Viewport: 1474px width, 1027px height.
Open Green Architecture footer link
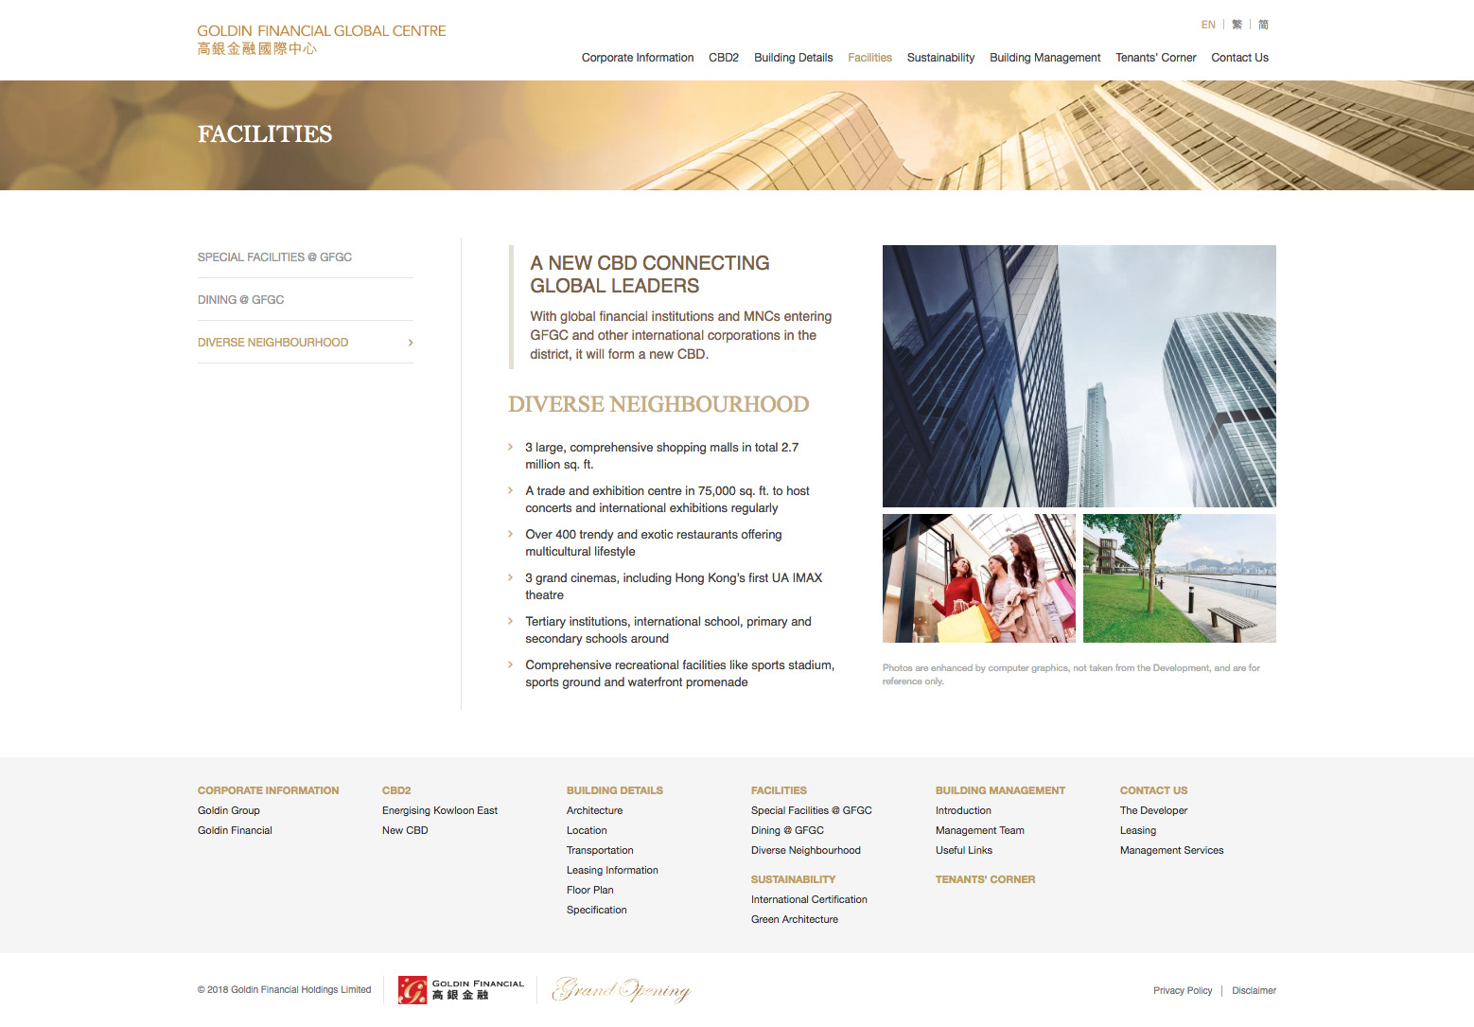[794, 920]
